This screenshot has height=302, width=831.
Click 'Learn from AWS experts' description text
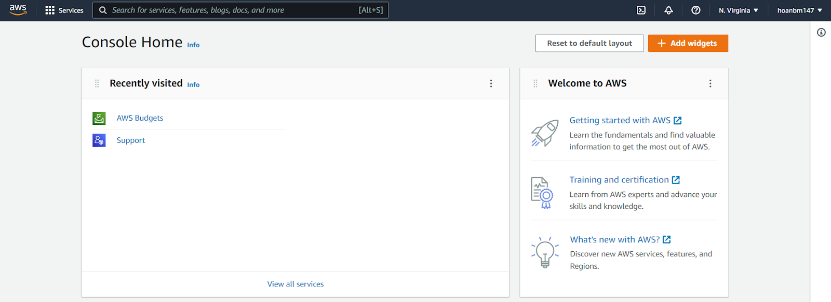click(643, 200)
